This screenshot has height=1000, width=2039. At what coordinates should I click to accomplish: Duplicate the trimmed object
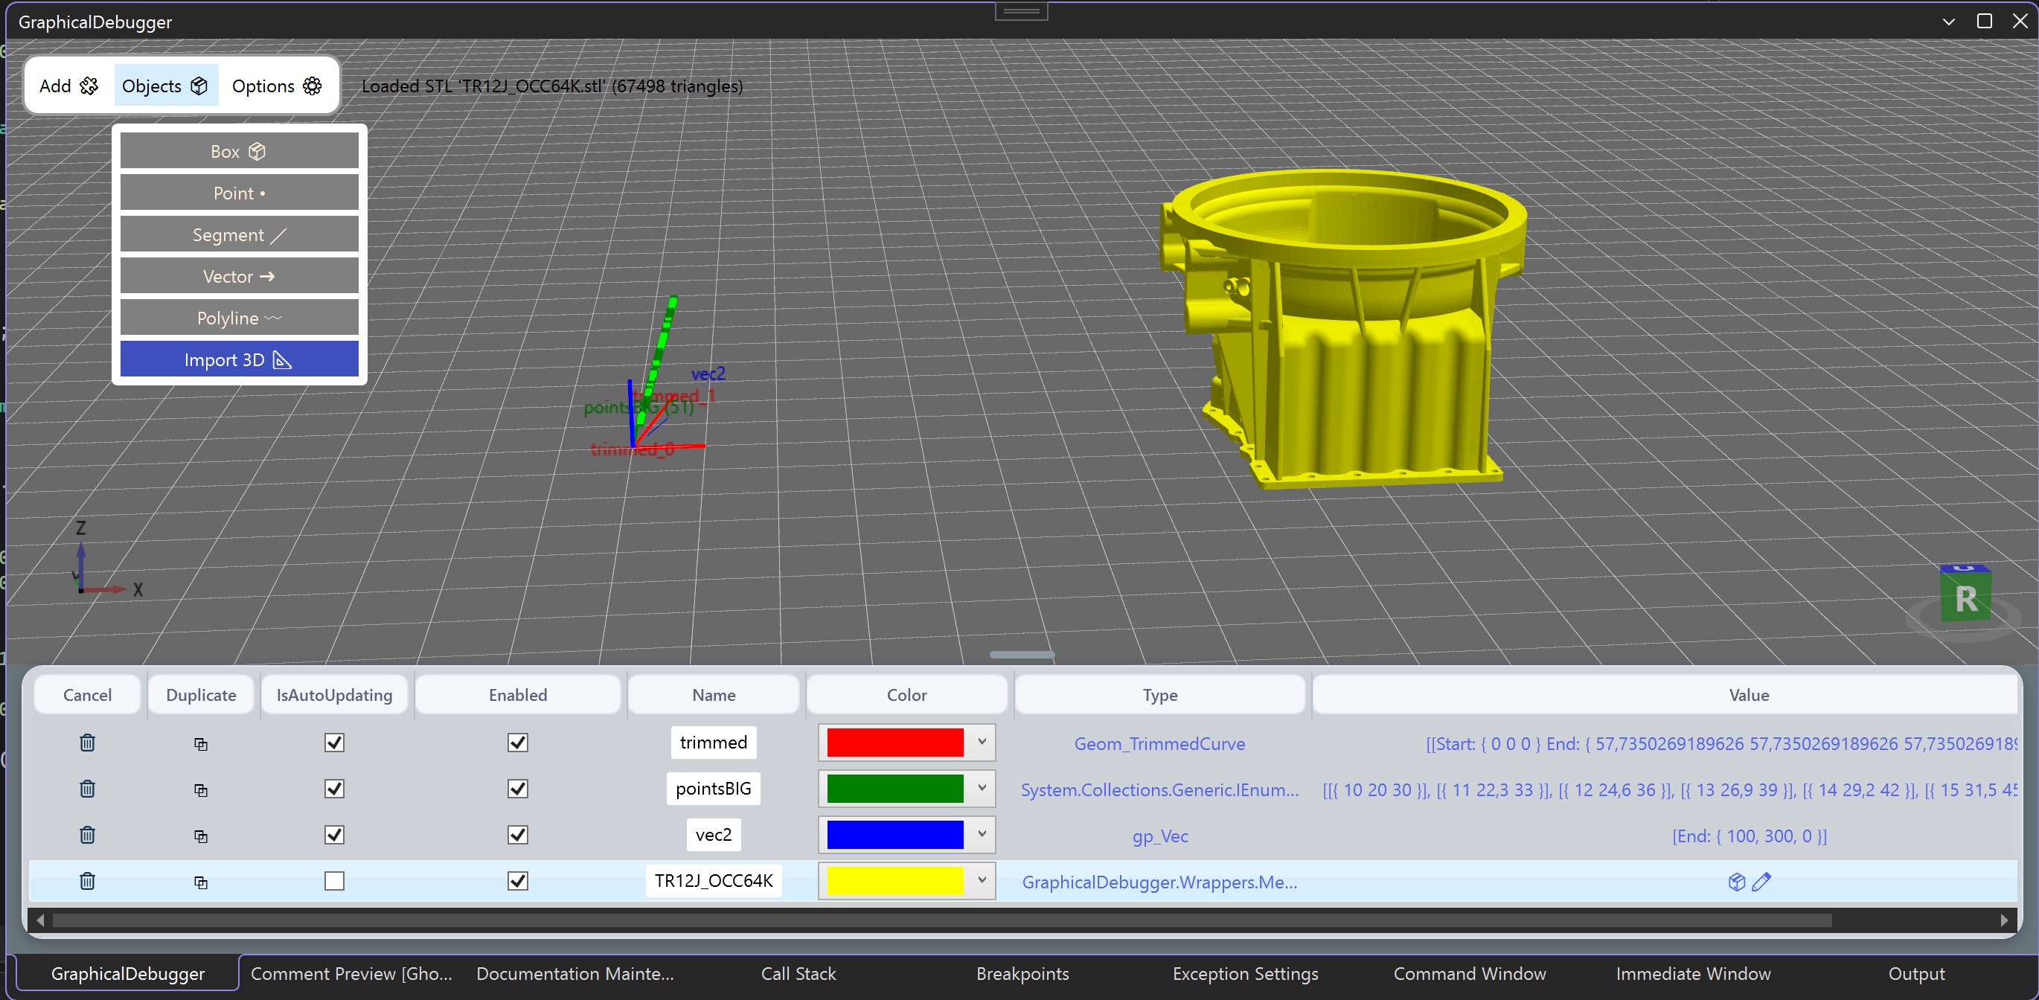pyautogui.click(x=201, y=743)
